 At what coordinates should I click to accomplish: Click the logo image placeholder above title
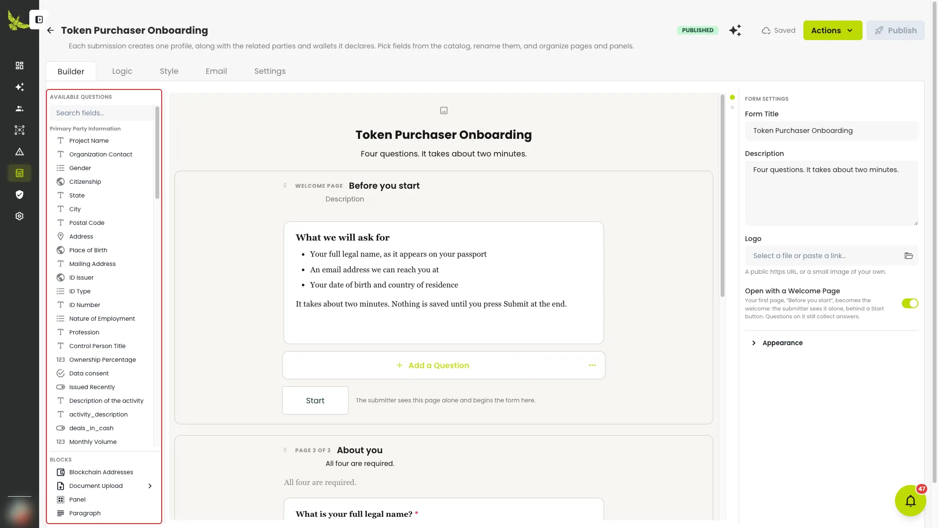pos(444,110)
